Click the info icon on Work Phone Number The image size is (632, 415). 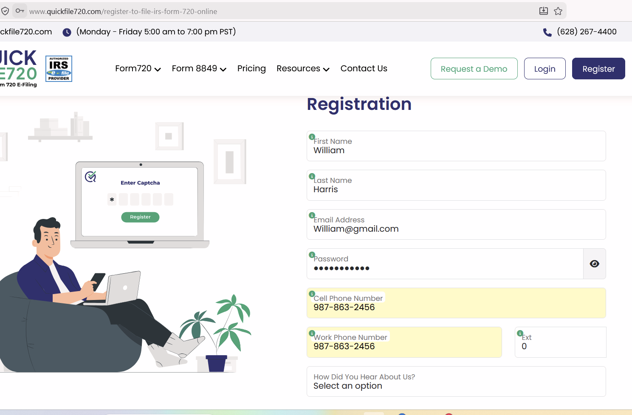[312, 333]
